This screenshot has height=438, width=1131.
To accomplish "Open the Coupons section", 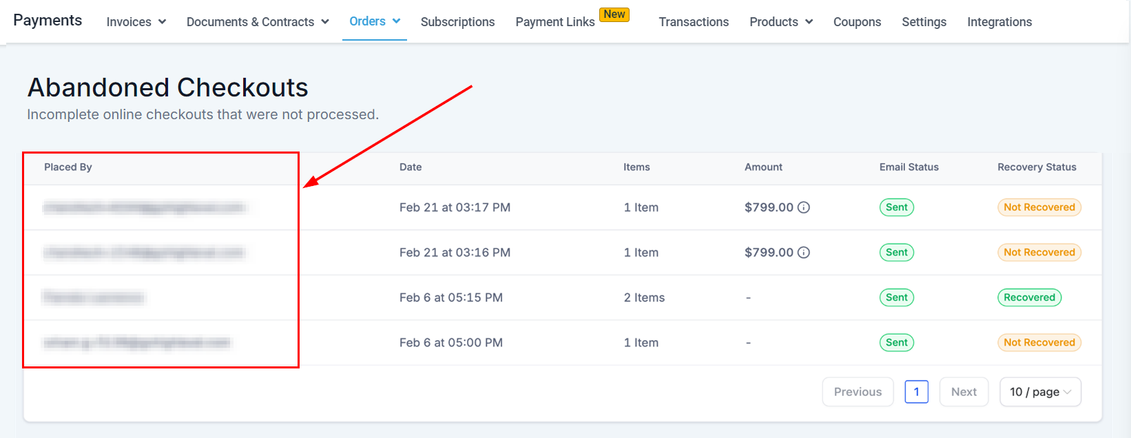I will (857, 22).
